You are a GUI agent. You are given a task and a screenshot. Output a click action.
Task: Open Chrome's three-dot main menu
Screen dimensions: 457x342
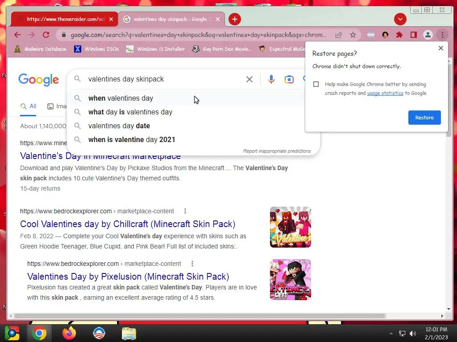point(442,35)
